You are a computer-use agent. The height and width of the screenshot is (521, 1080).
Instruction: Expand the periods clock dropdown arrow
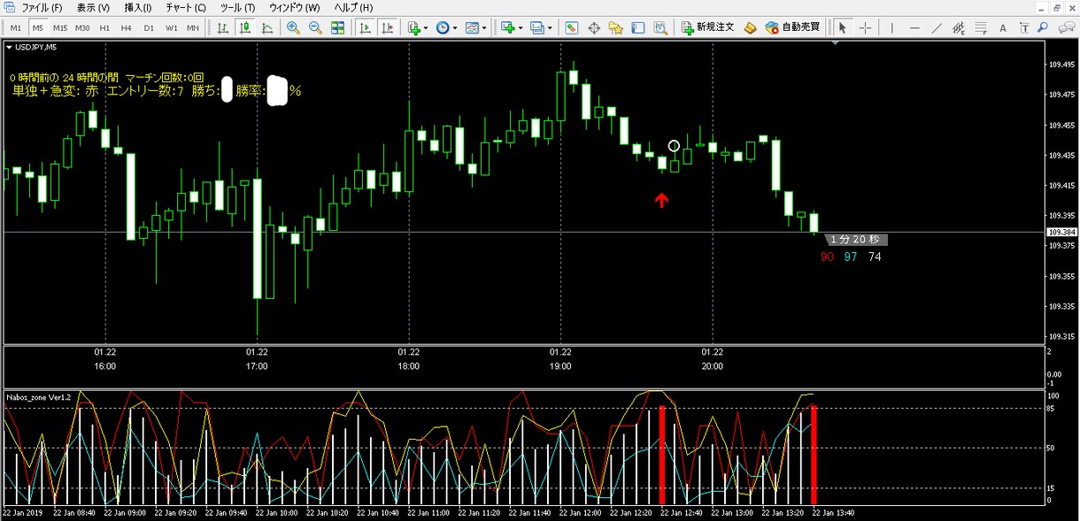(455, 27)
